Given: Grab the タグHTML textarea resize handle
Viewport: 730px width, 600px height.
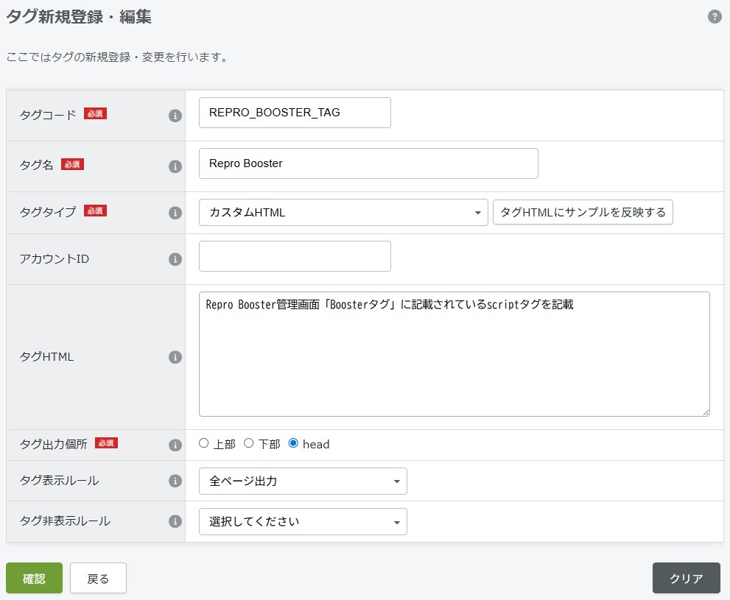Looking at the screenshot, I should [706, 412].
